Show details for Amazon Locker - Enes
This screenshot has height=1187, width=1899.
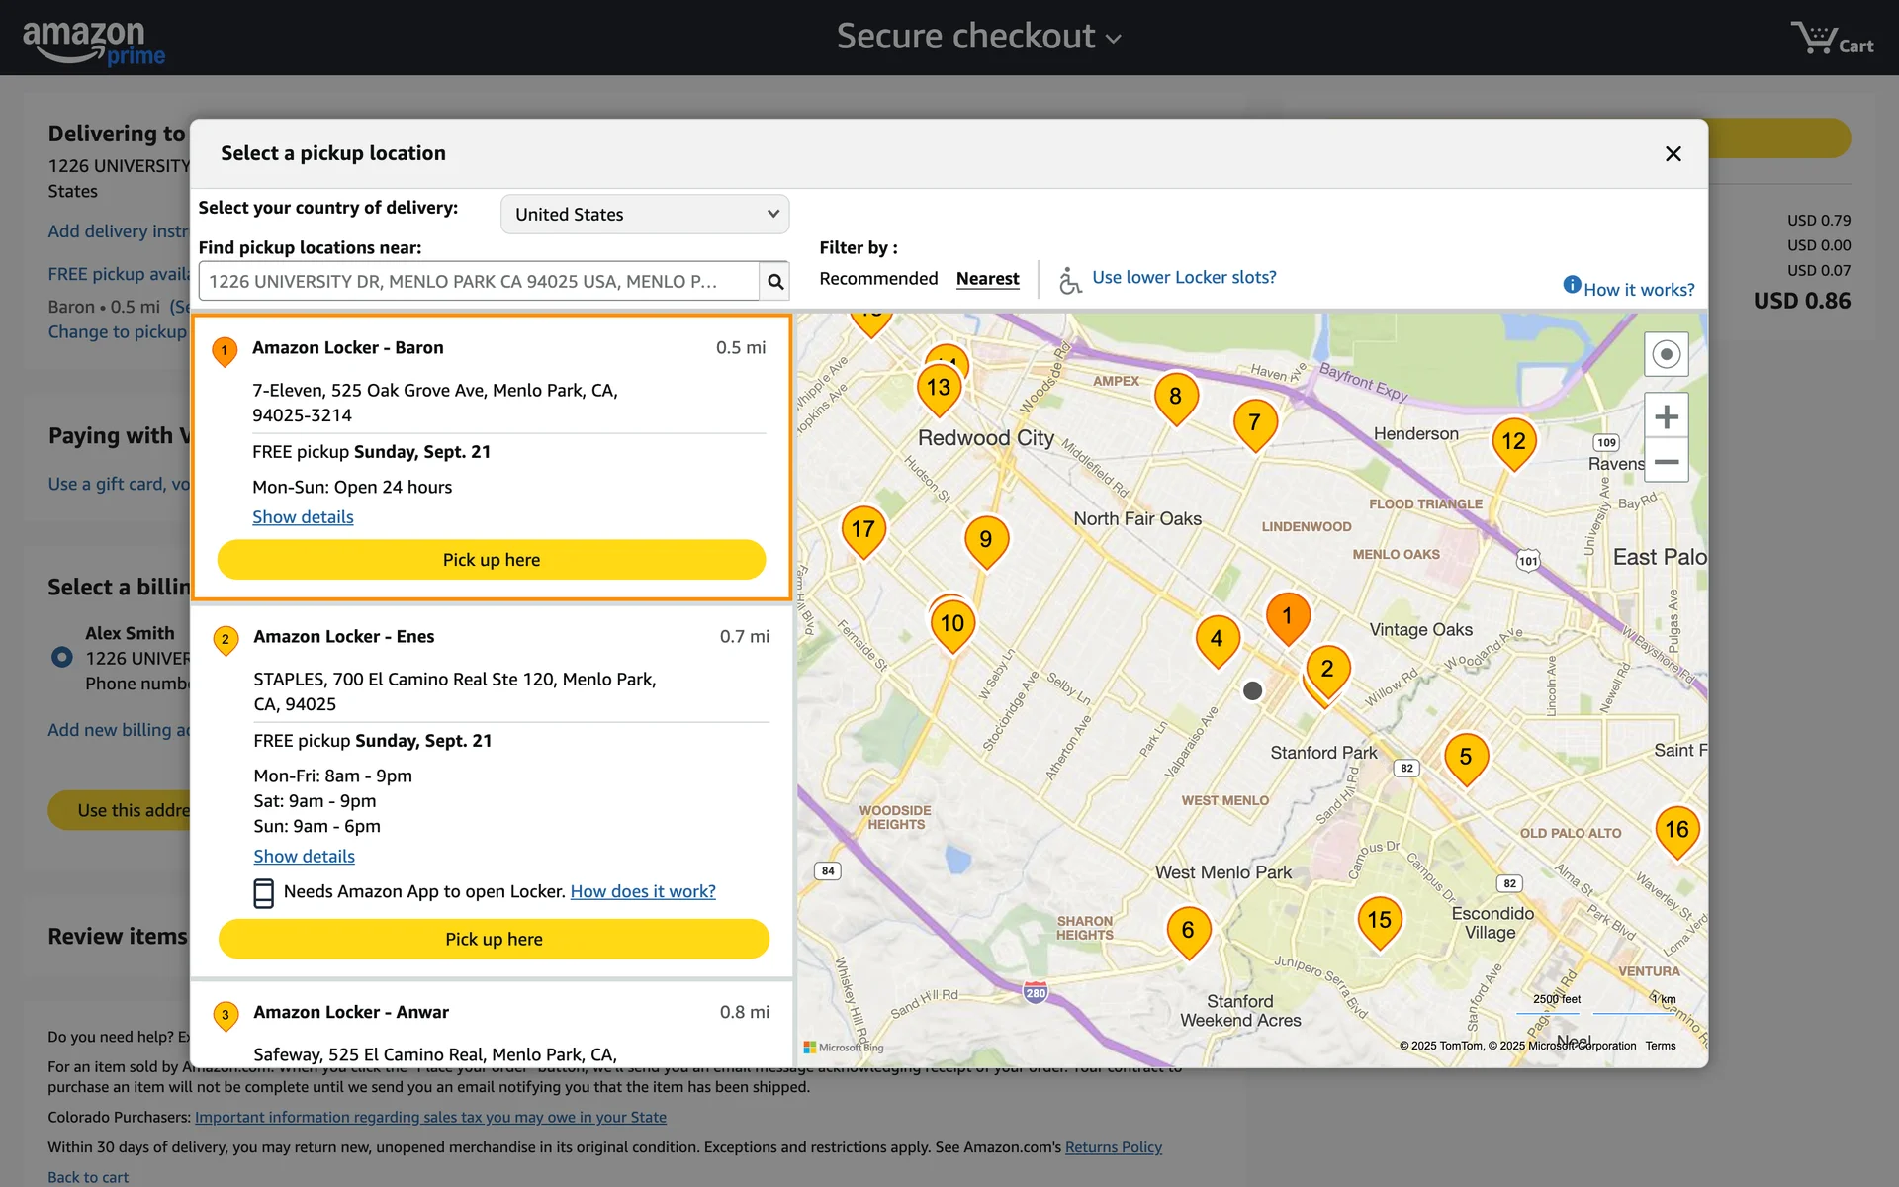click(x=304, y=857)
